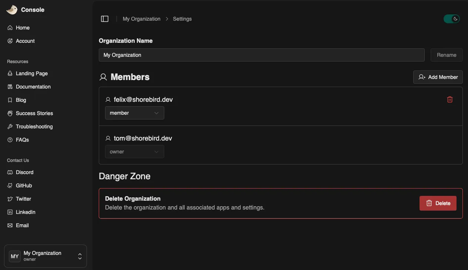The height and width of the screenshot is (270, 468).
Task: Switch felix's role using member dropdown
Action: (x=134, y=113)
